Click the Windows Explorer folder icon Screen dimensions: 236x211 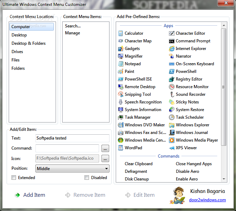172,125
